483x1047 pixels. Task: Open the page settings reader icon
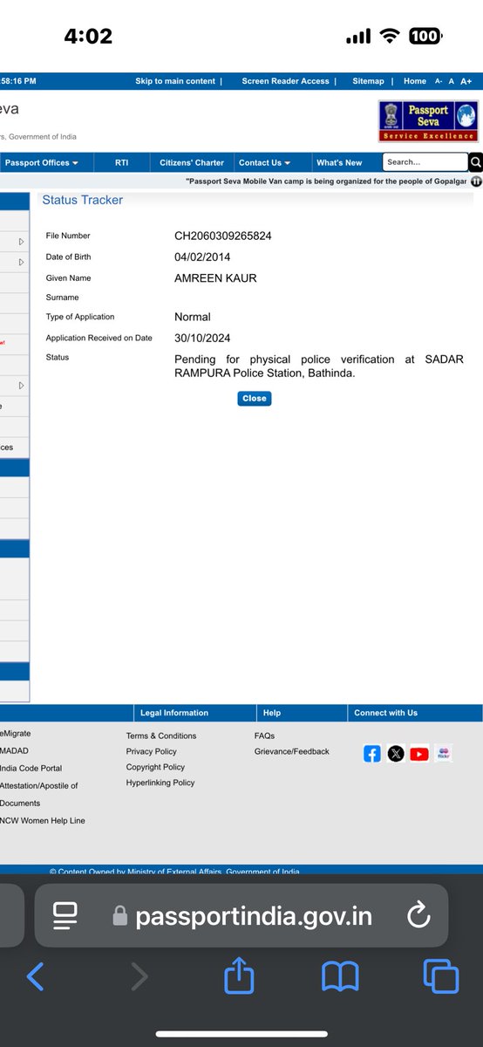[65, 915]
